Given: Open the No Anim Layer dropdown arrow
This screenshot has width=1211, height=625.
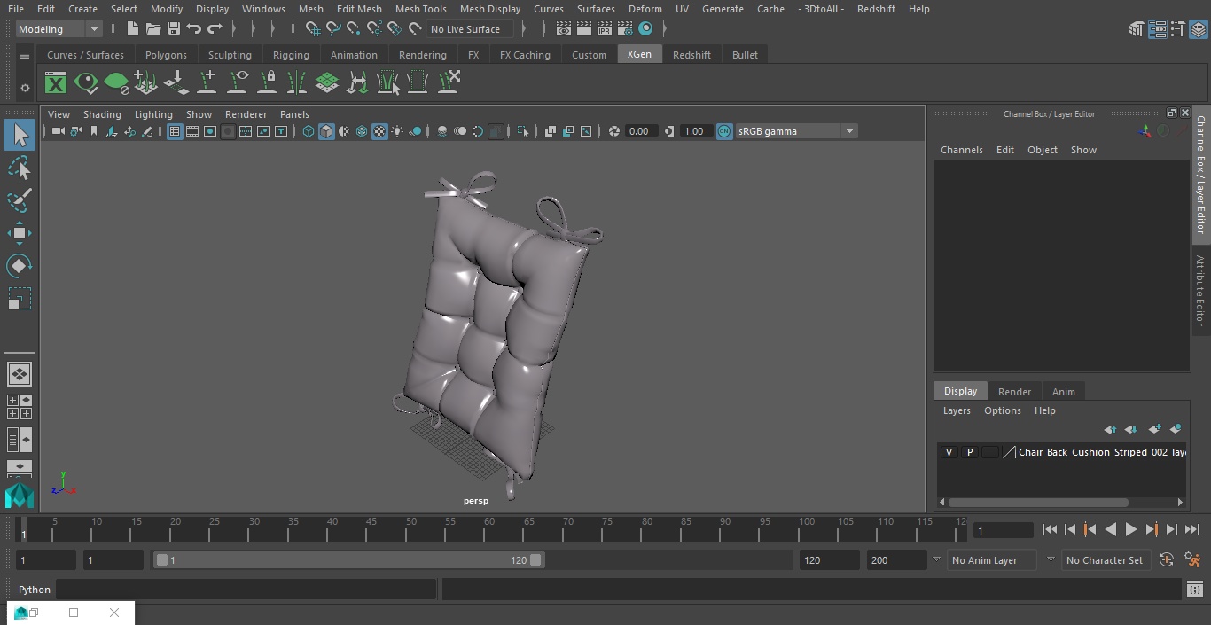Looking at the screenshot, I should point(936,560).
